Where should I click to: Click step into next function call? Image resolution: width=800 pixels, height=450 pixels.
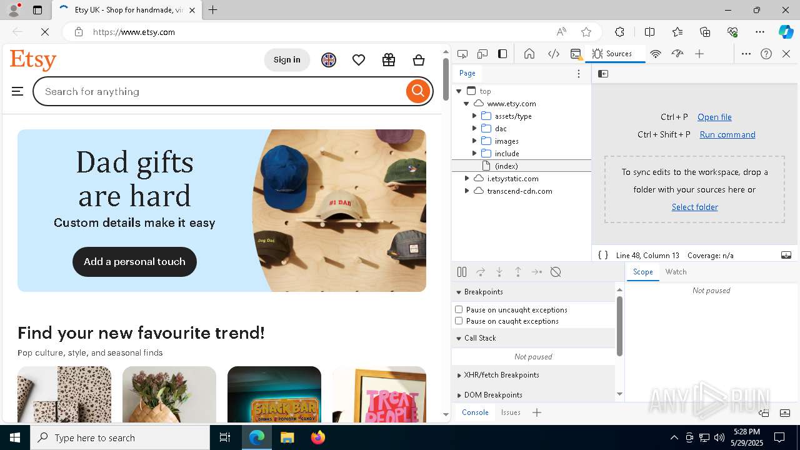[x=499, y=272]
